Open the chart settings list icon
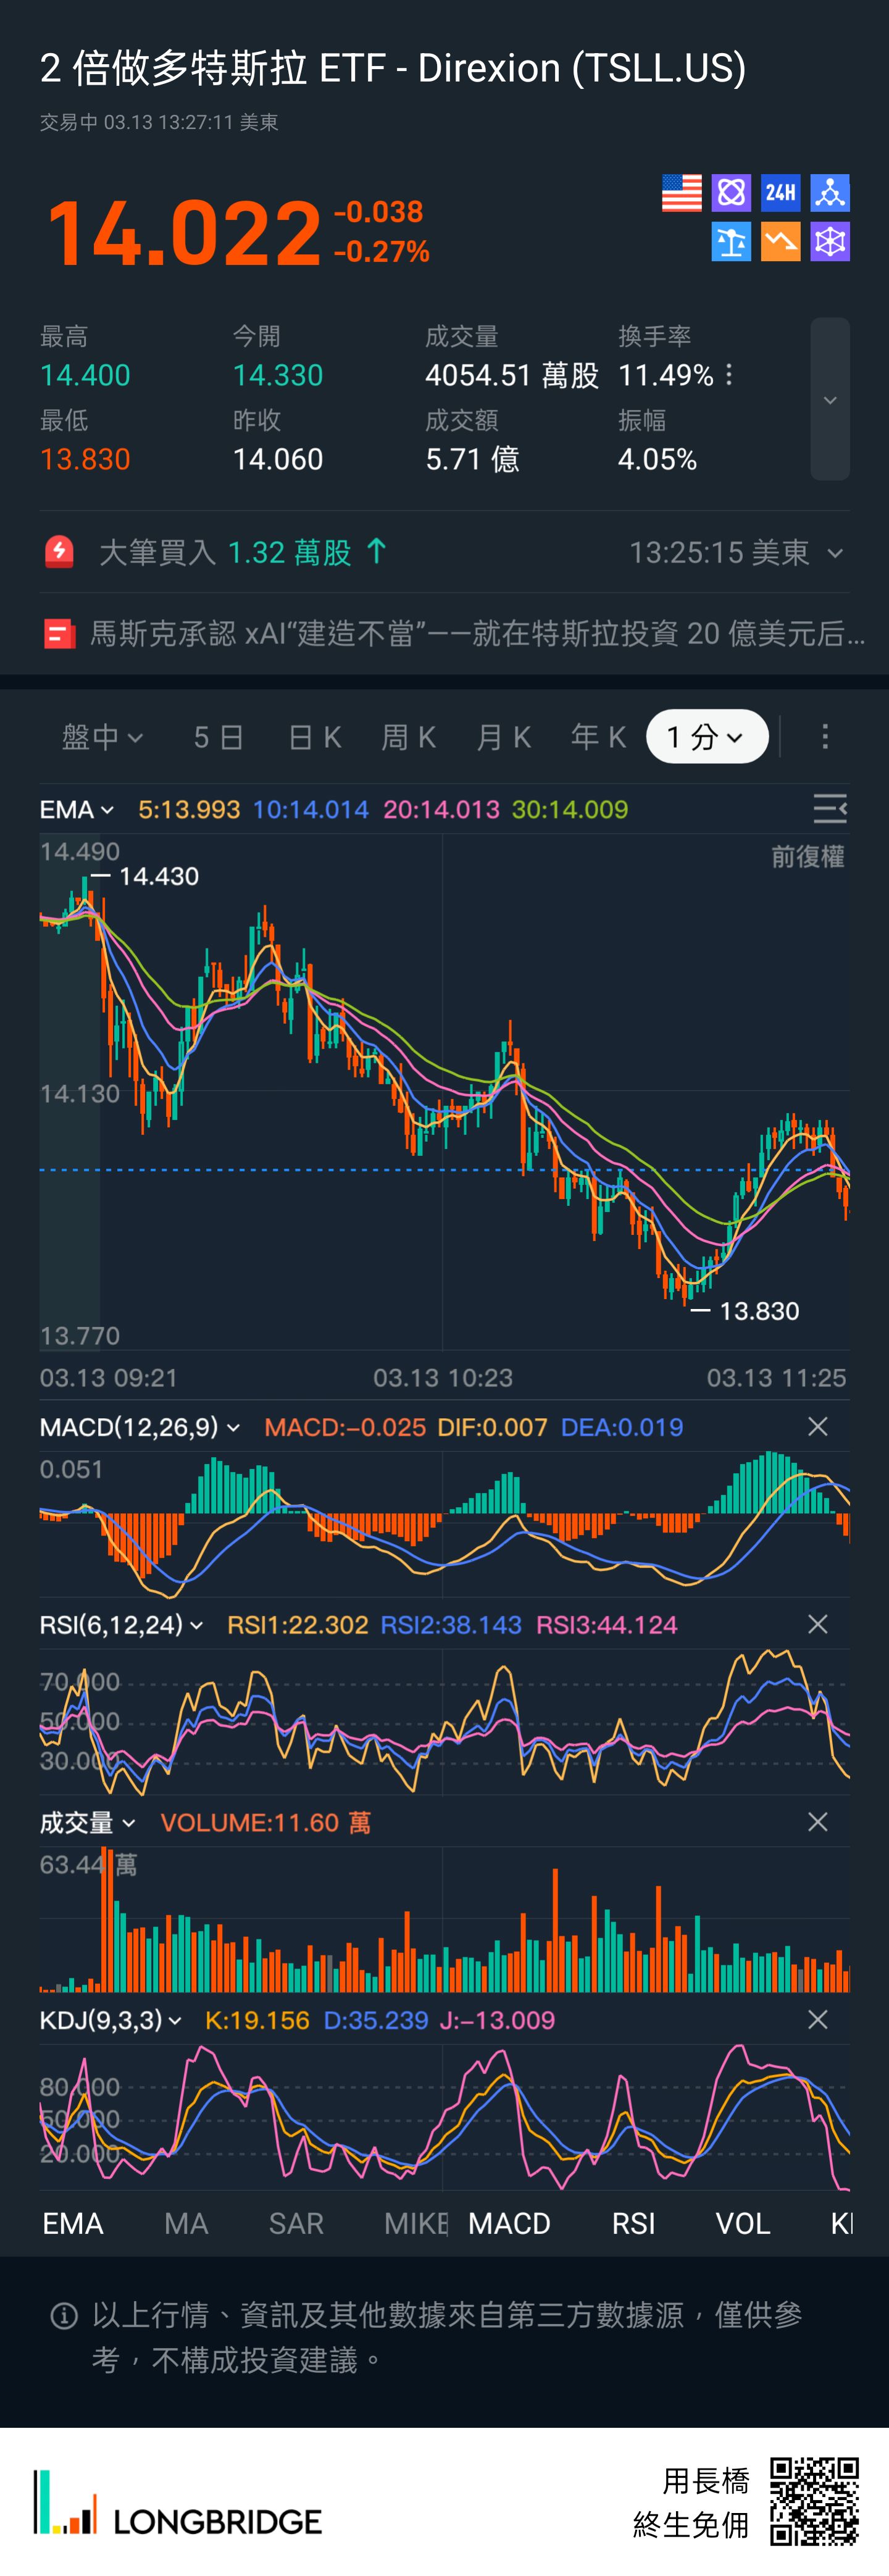889x2576 pixels. coord(829,809)
